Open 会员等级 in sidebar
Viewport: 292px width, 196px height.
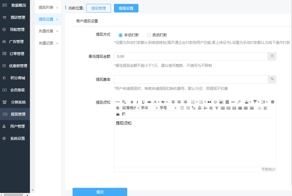click(15, 90)
